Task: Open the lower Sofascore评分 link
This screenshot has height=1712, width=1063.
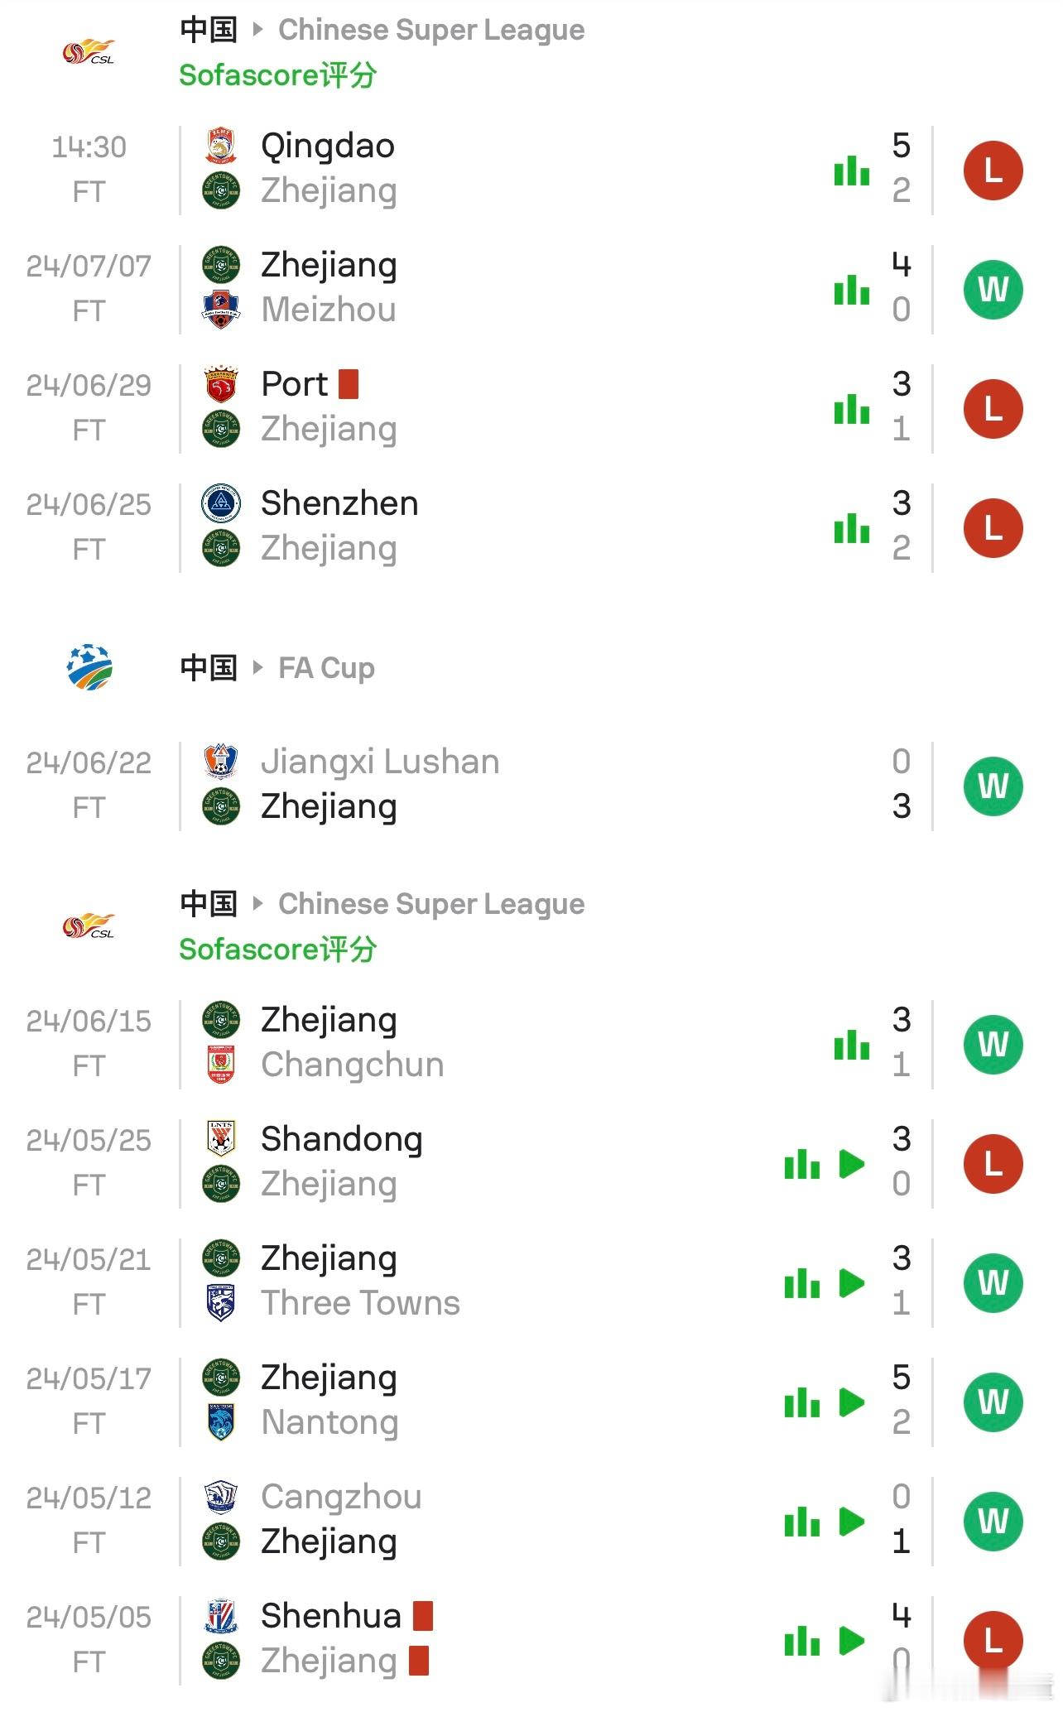Action: 278,950
